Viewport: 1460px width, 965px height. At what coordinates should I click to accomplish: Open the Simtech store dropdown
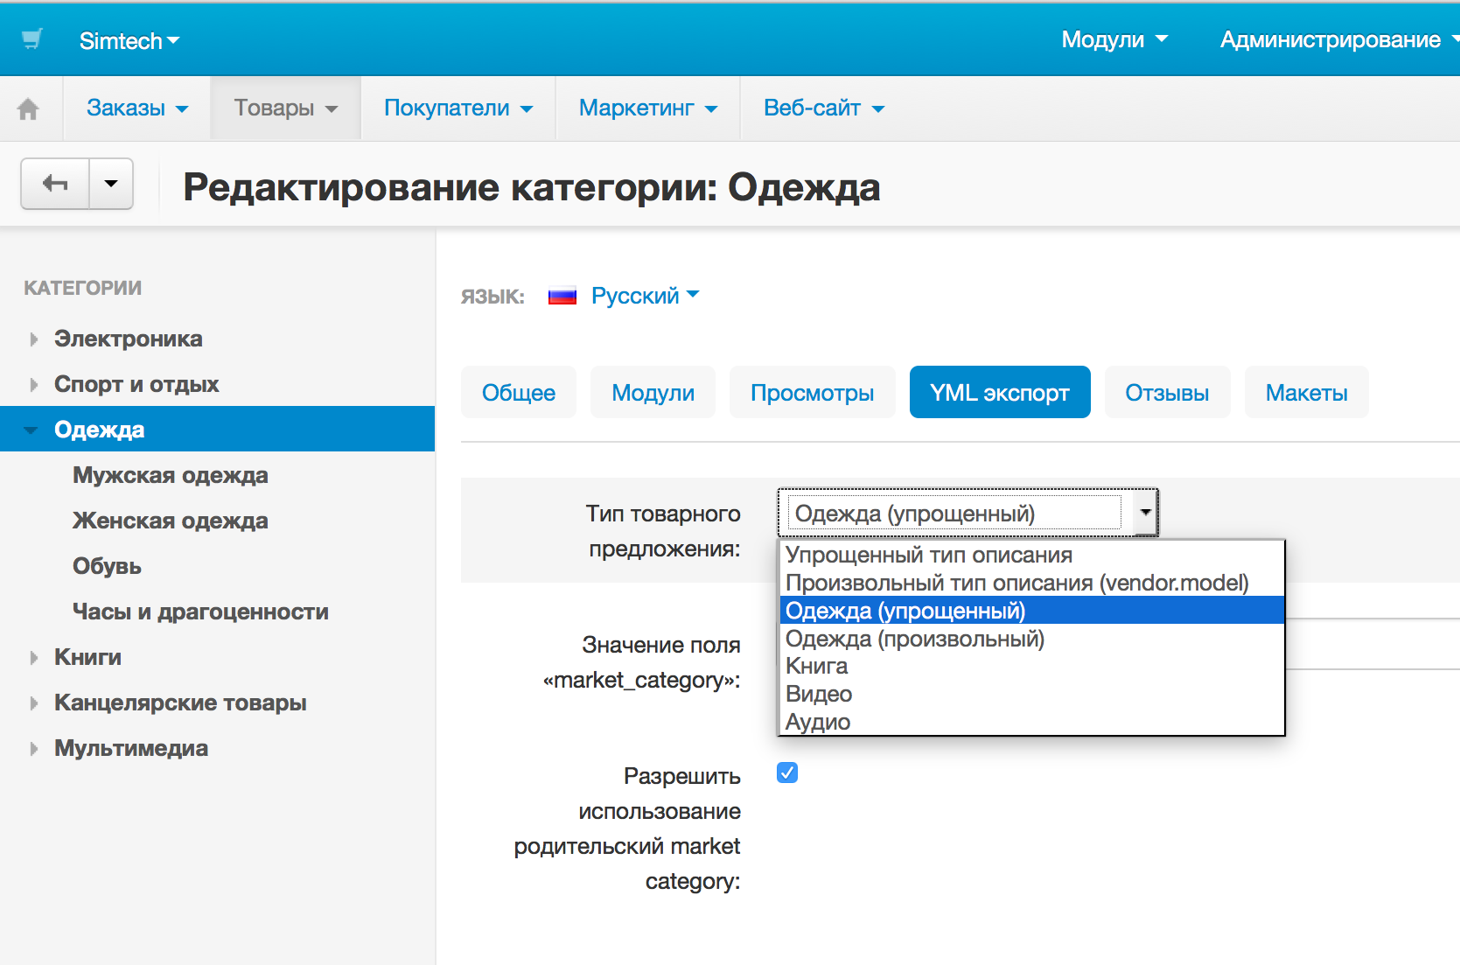pyautogui.click(x=129, y=41)
